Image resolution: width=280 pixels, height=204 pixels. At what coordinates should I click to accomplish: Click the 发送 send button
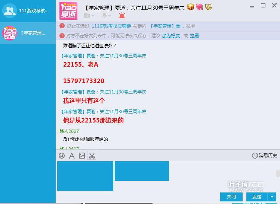tap(257, 197)
